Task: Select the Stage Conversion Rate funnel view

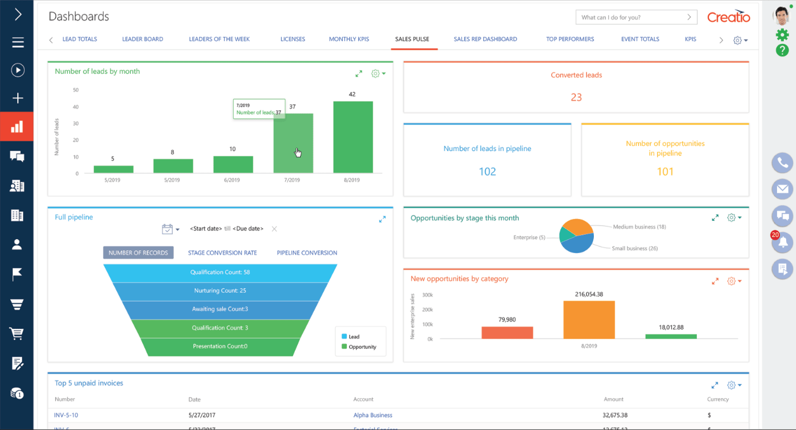Action: pos(222,252)
